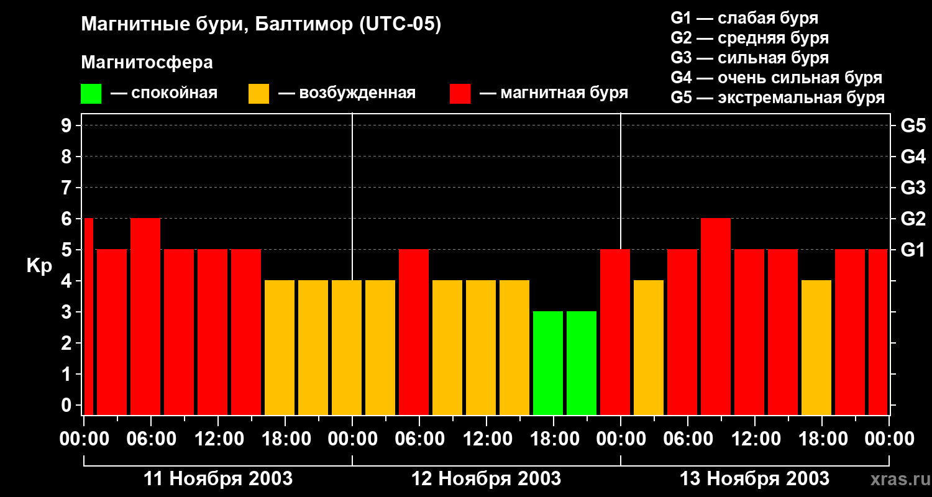Click the '11 Ноября 2003' date label
The width and height of the screenshot is (932, 497).
coord(218,479)
